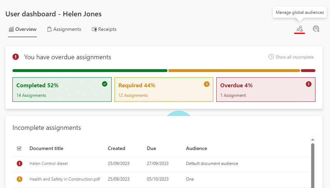Click the orange clock icon in Required card
The height and width of the screenshot is (188, 330).
(207, 84)
